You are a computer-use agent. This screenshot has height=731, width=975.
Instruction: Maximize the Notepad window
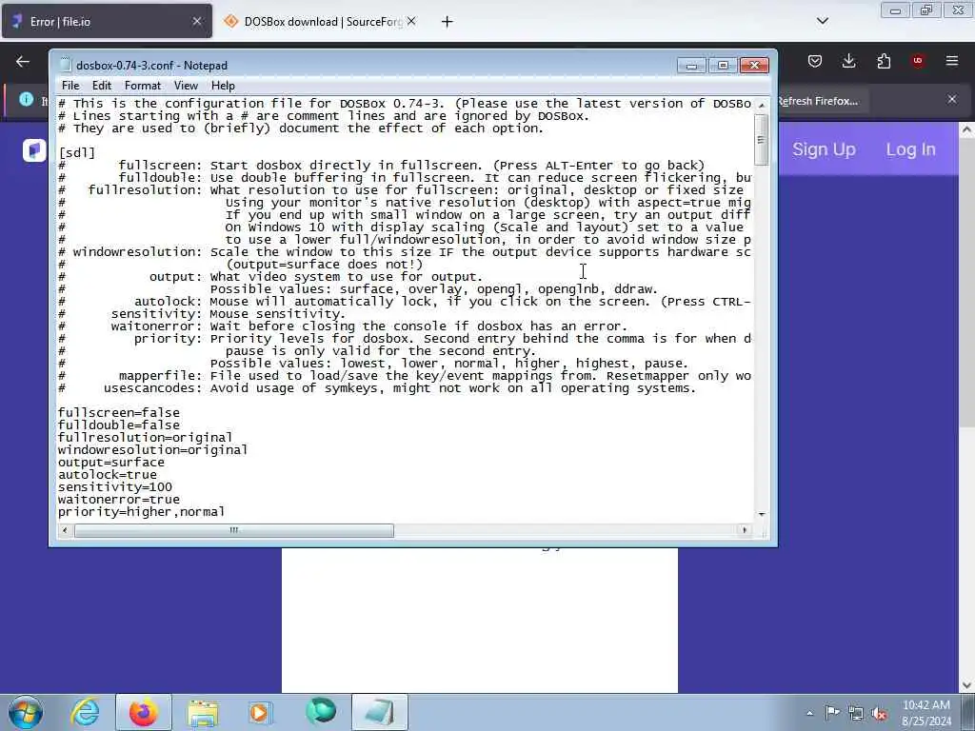point(723,66)
